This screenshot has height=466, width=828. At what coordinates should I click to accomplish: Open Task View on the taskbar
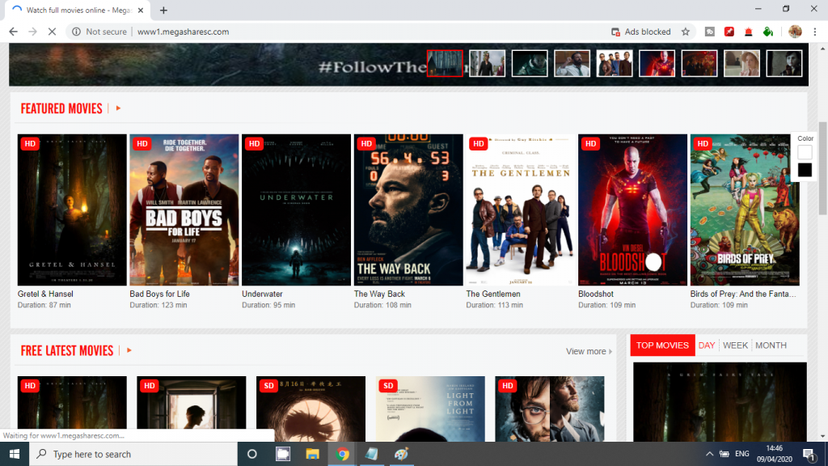(283, 454)
